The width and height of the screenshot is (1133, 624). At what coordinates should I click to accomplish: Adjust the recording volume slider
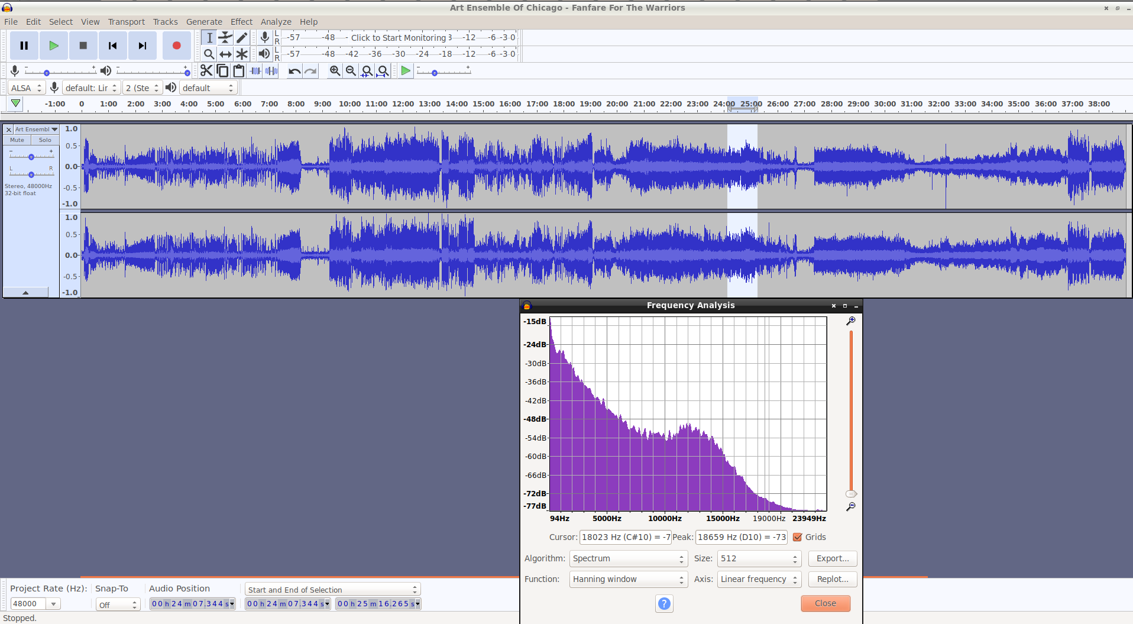[60, 72]
